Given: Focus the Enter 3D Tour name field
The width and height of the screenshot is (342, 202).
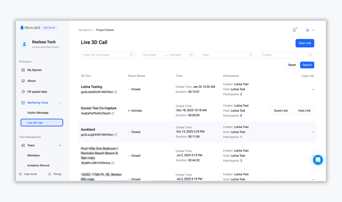Looking at the screenshot, I should pos(106,55).
